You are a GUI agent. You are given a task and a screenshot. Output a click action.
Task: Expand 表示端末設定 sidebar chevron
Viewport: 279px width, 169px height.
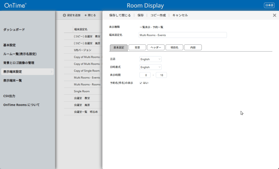coord(51,72)
